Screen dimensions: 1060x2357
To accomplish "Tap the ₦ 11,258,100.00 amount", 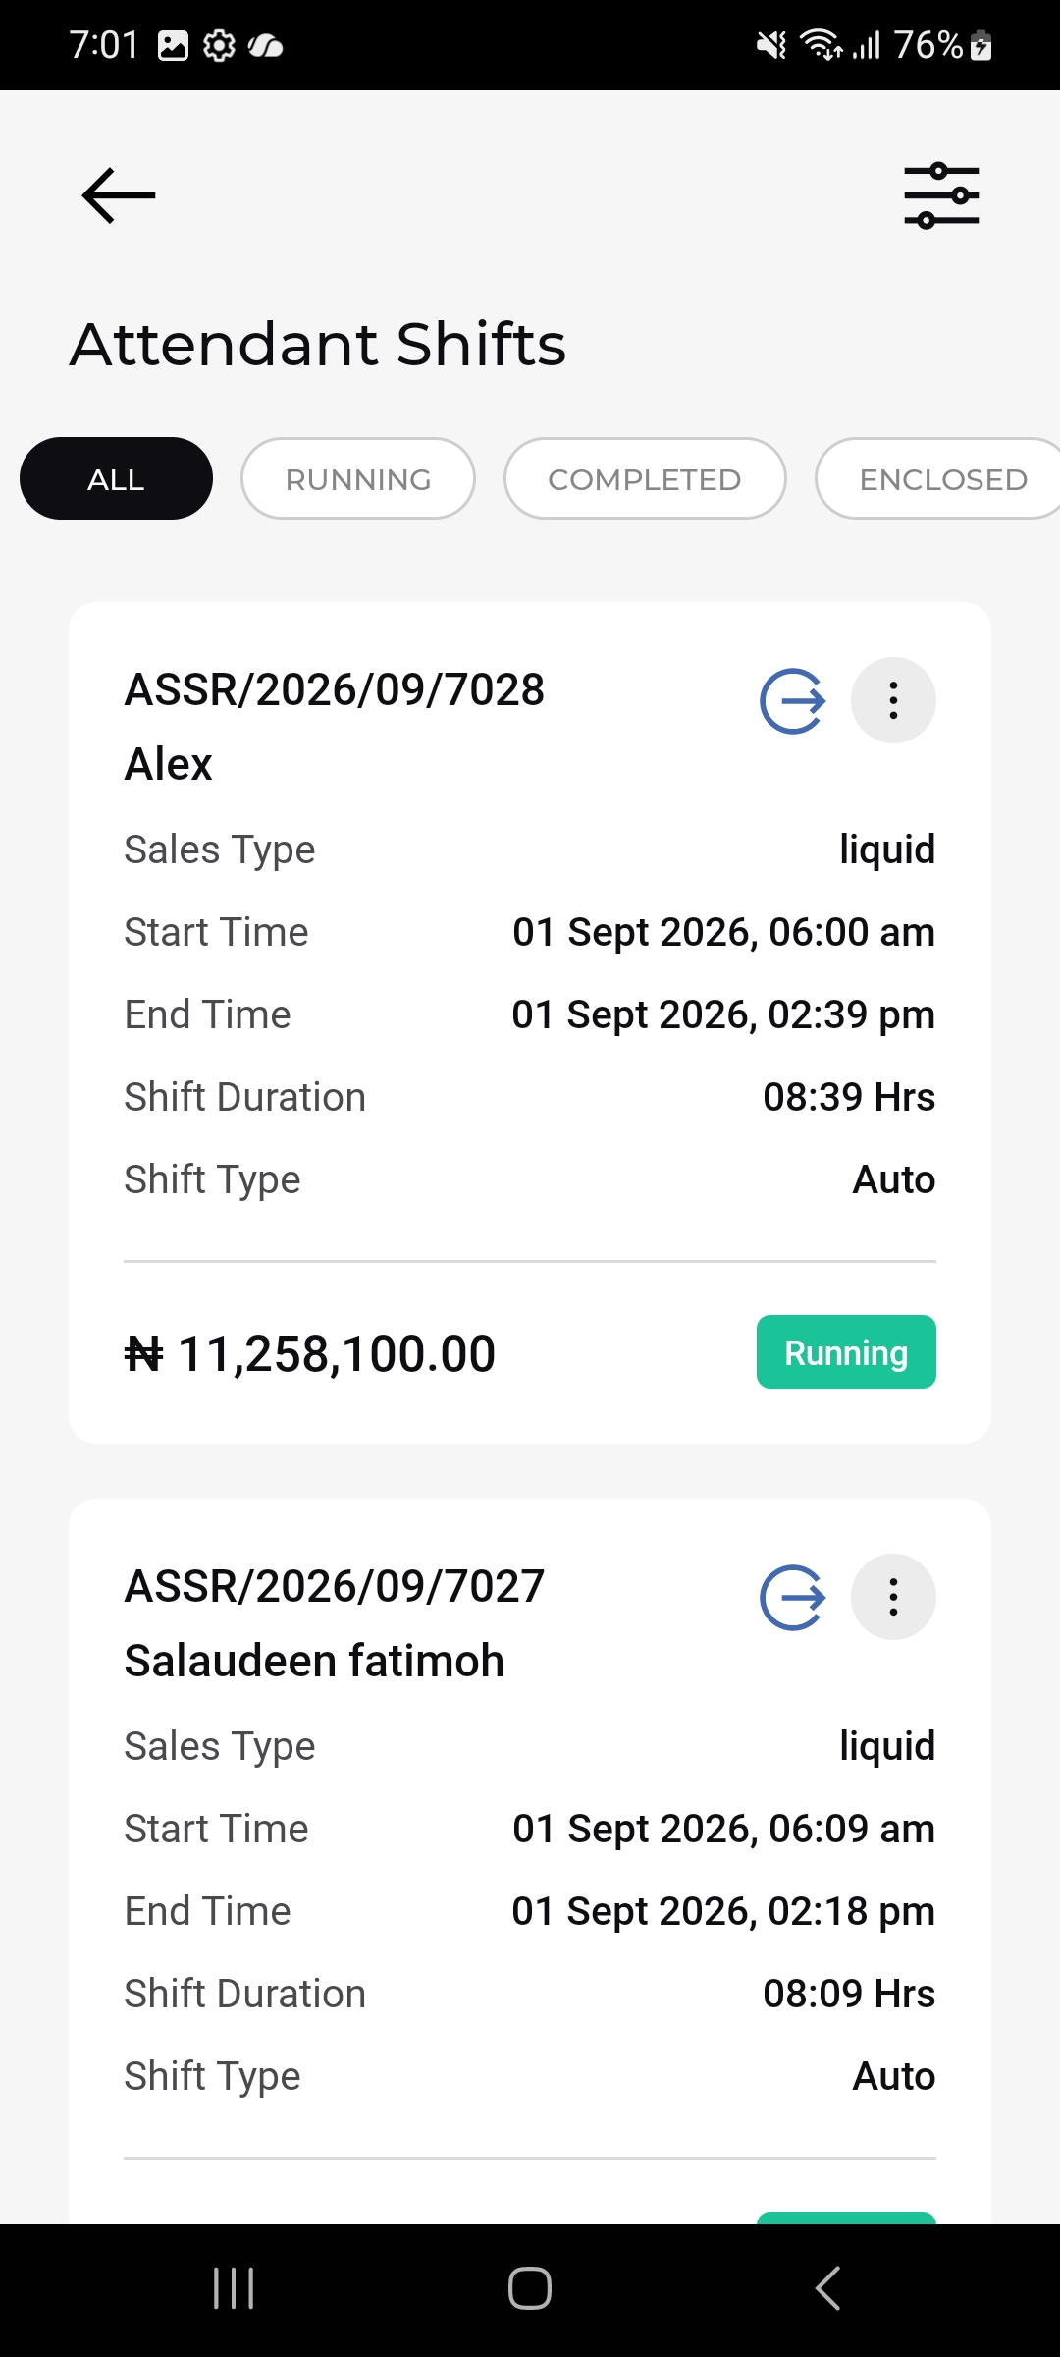I will click(310, 1354).
